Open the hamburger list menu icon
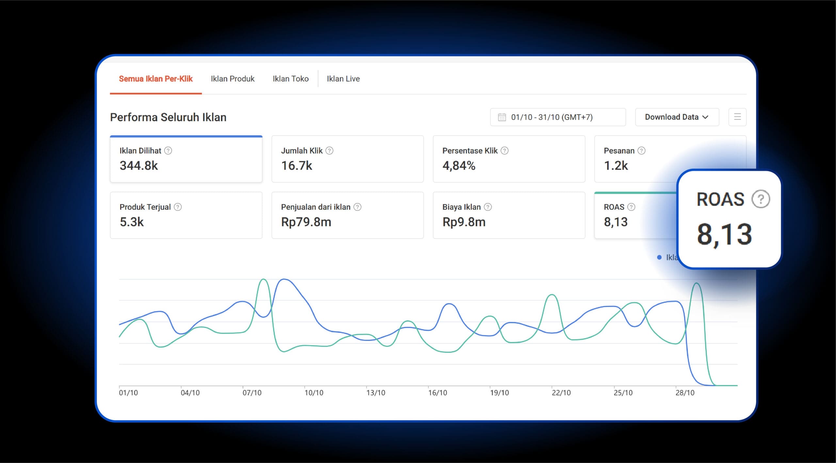 (x=737, y=117)
